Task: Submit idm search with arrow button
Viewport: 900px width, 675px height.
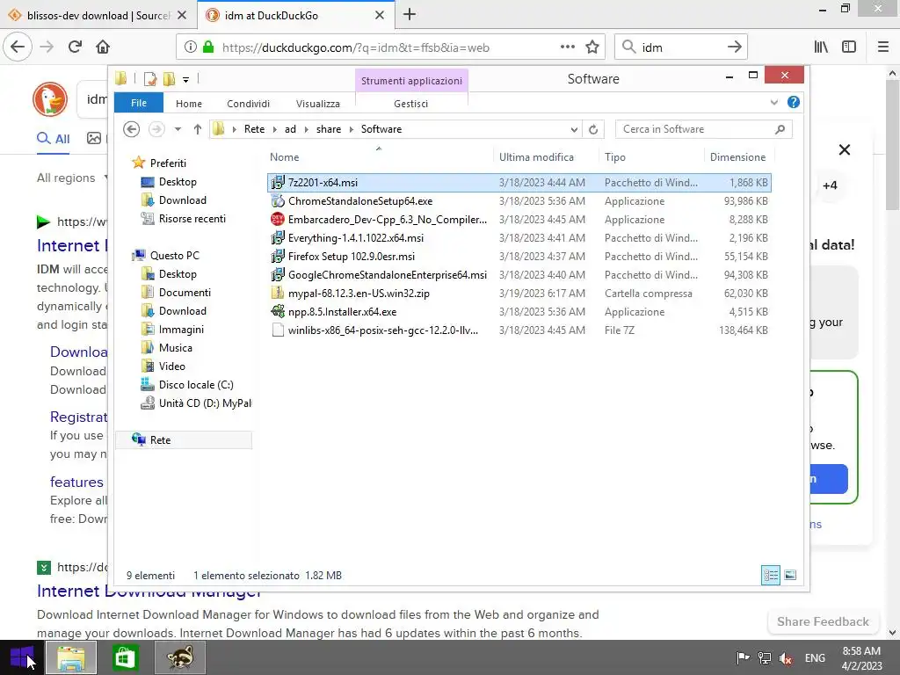Action: tap(734, 47)
